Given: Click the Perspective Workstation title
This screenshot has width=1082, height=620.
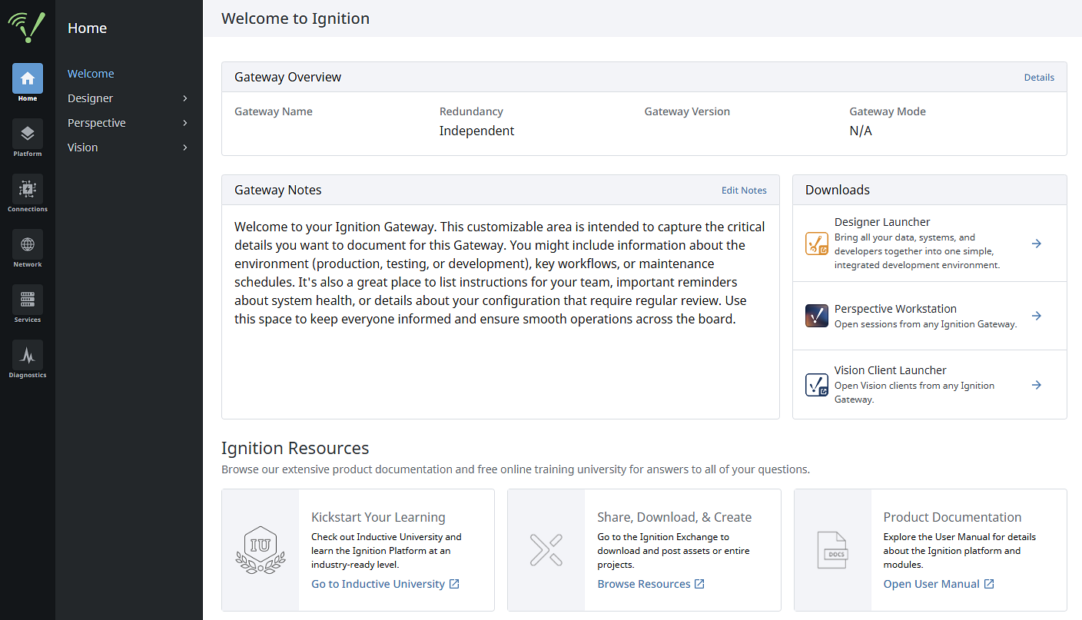Looking at the screenshot, I should point(895,309).
